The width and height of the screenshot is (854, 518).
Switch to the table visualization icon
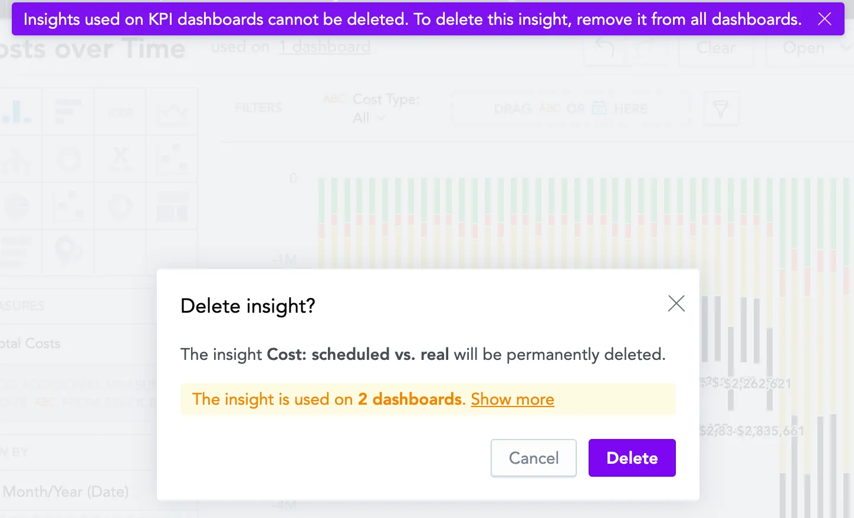point(67,111)
